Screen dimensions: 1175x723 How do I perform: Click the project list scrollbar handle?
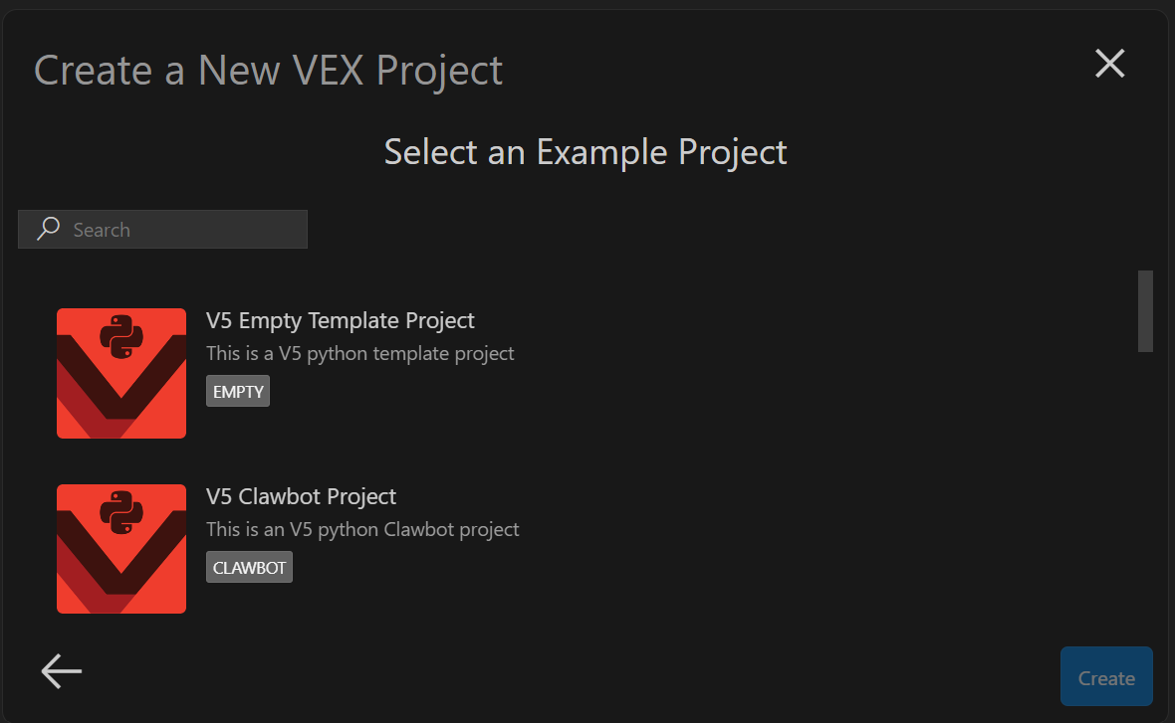[x=1143, y=311]
